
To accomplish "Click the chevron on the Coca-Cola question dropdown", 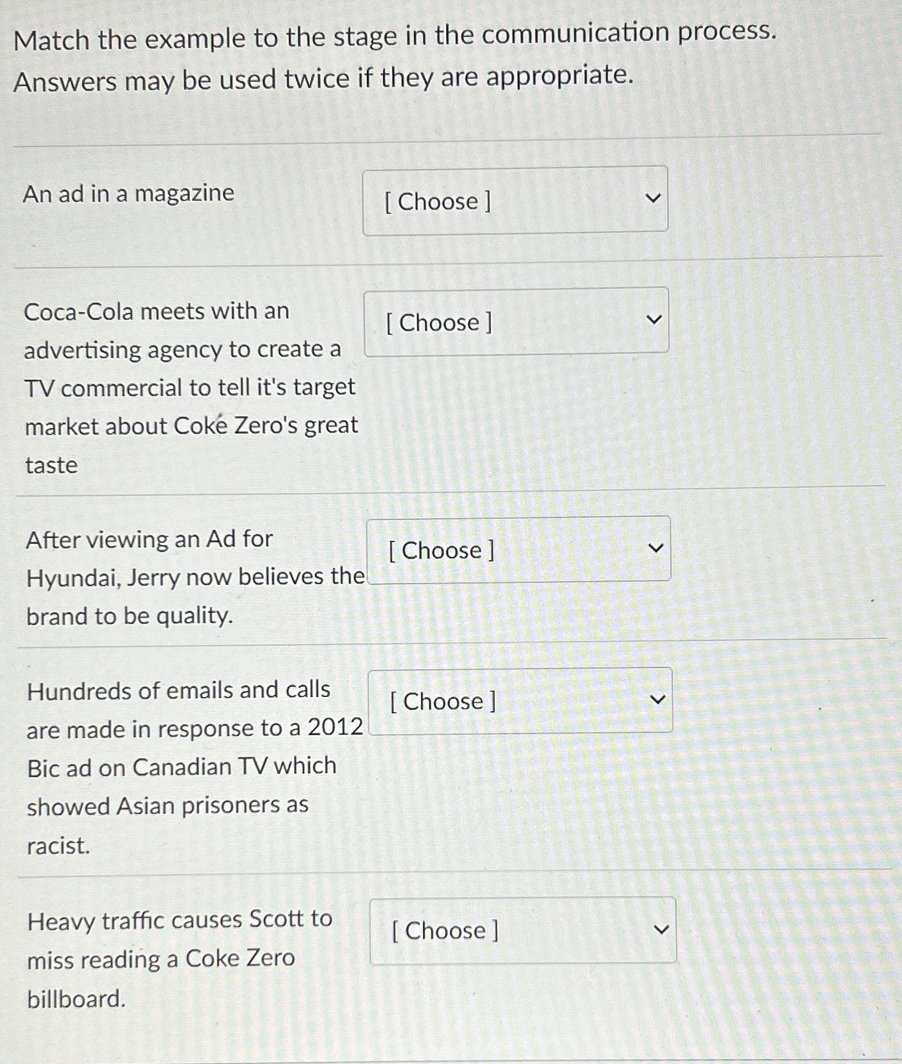I will pyautogui.click(x=655, y=319).
